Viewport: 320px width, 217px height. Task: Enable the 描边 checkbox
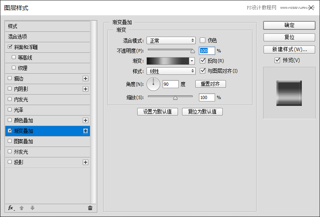tap(10, 78)
